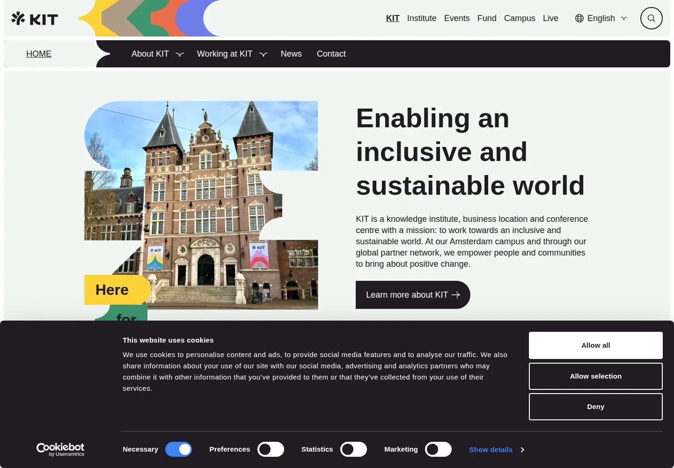Click the This website uses cookies title
The width and height of the screenshot is (674, 468).
[x=168, y=340]
